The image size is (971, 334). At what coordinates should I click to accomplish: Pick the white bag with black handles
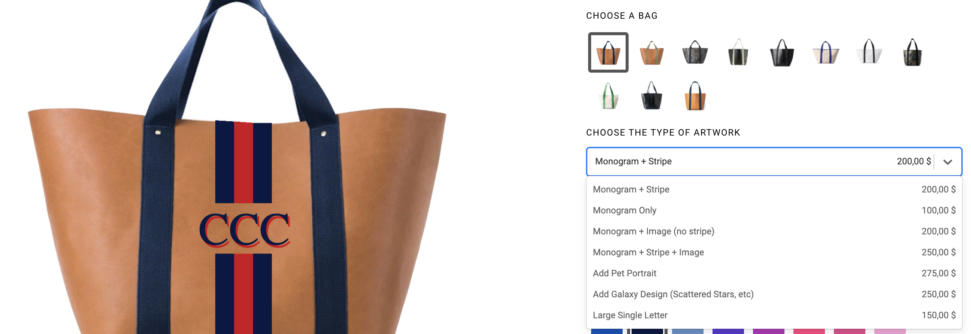click(x=869, y=52)
